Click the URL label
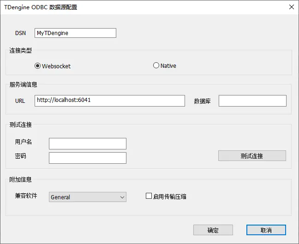Image resolution: width=299 pixels, height=244 pixels. pyautogui.click(x=20, y=101)
